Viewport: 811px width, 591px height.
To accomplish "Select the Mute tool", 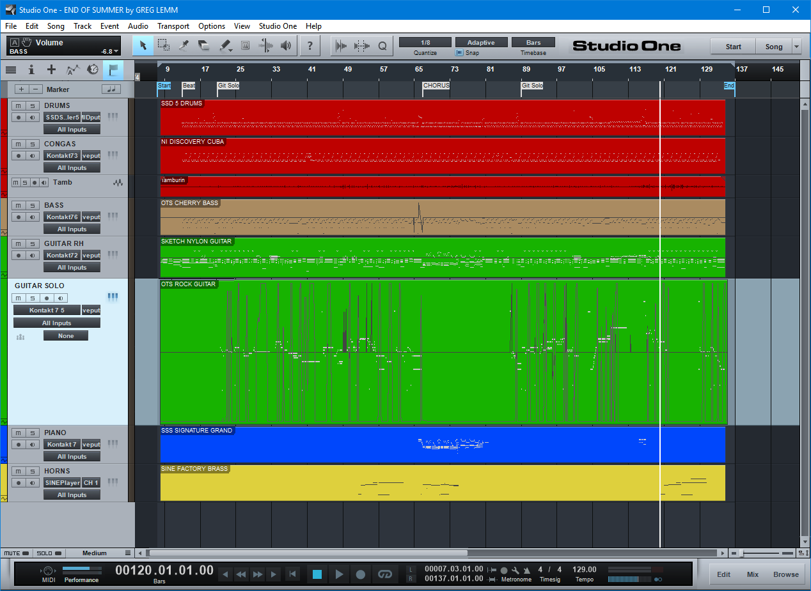I will (x=245, y=45).
